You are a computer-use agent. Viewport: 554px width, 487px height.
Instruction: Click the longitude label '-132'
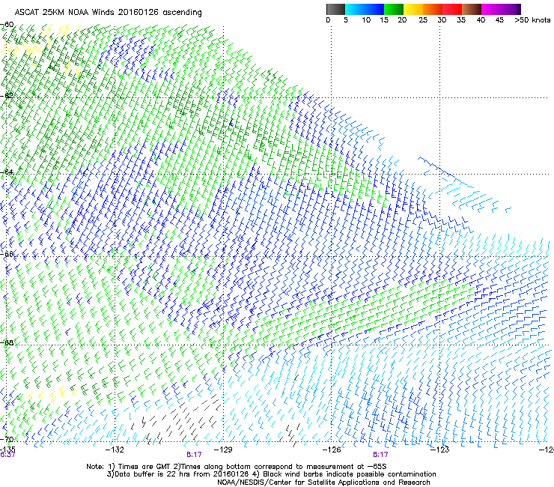[115, 450]
